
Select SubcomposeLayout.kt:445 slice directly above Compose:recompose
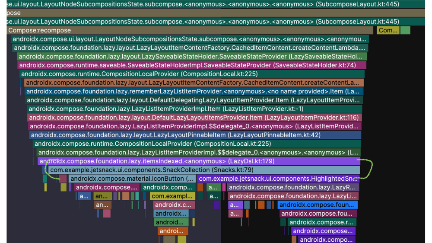(216, 22)
